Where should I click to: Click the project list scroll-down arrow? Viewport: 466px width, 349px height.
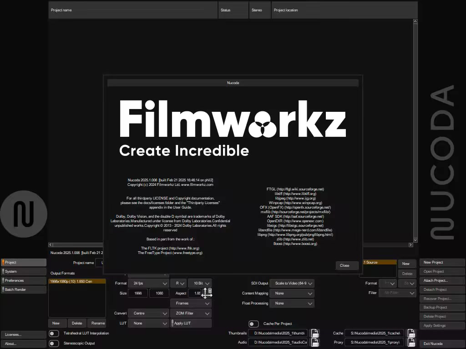coord(415,240)
